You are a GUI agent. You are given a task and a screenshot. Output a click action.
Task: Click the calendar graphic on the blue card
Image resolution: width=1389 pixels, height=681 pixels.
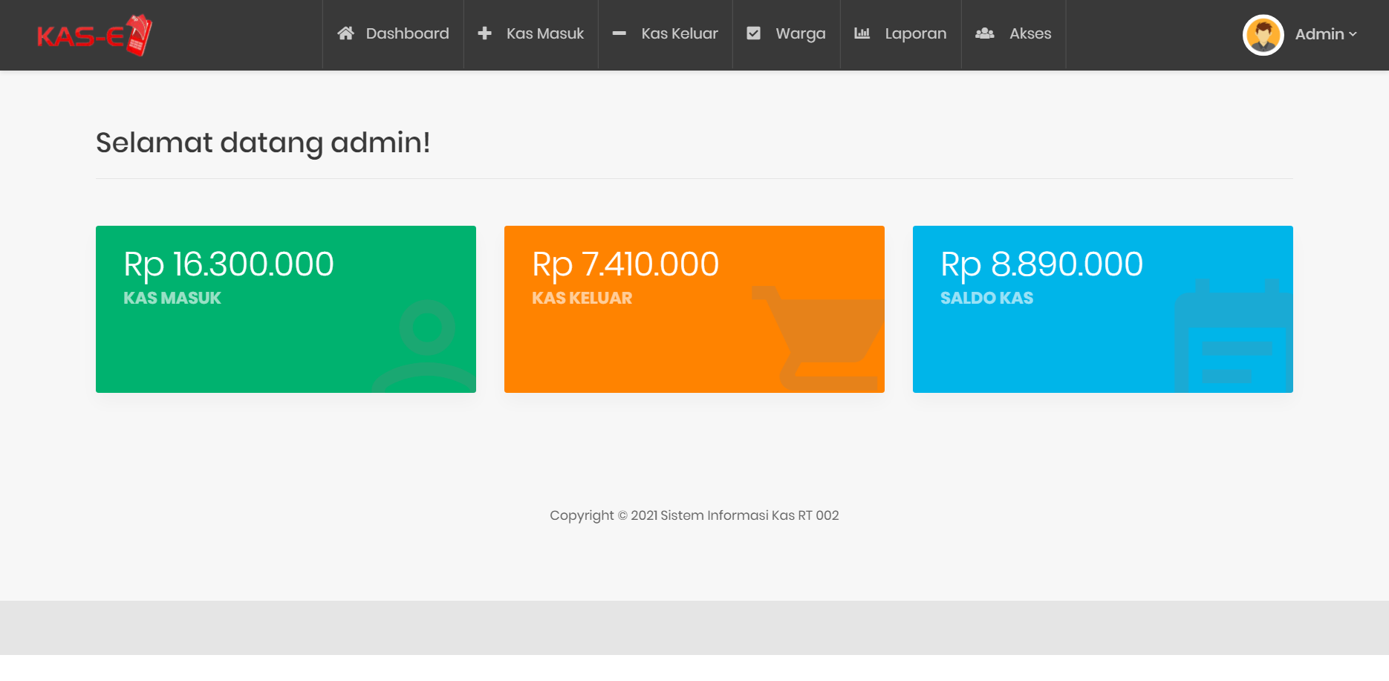pyautogui.click(x=1233, y=334)
